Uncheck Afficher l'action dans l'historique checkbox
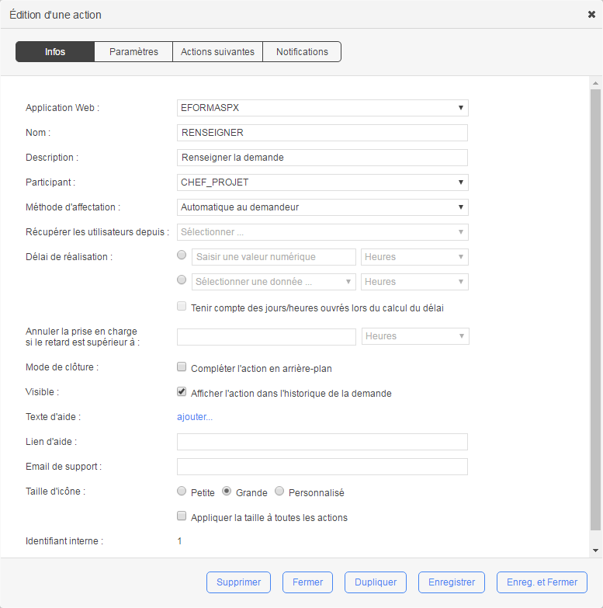Viewport: 603px width, 608px height. pyautogui.click(x=182, y=392)
